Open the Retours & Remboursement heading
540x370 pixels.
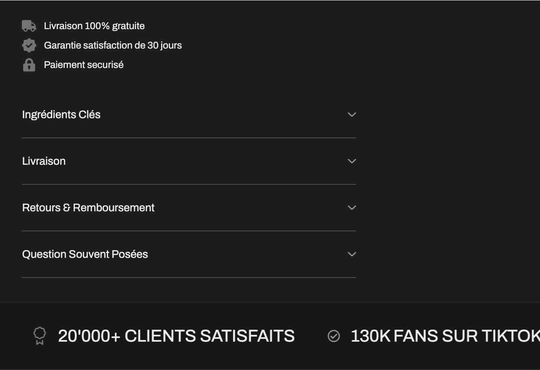tap(88, 208)
